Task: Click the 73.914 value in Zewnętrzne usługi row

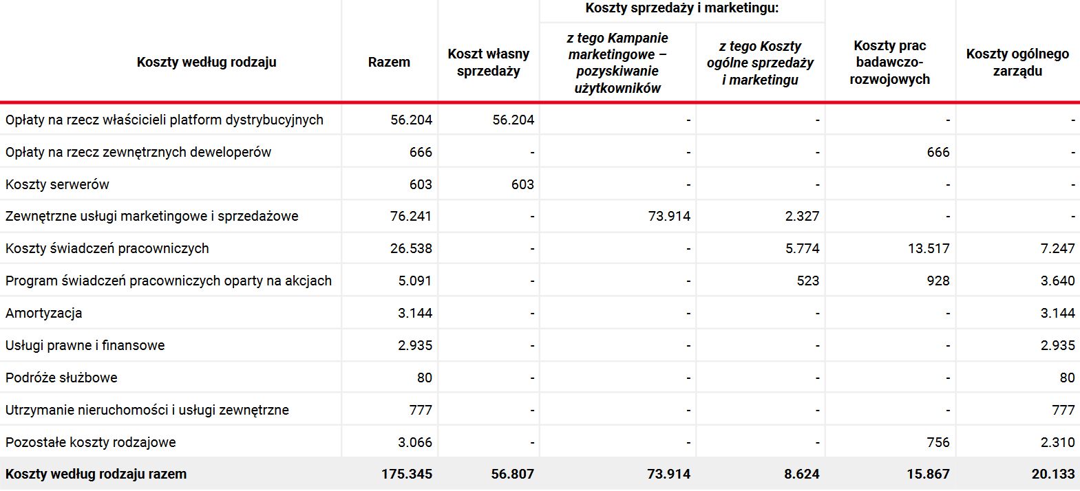Action: coord(669,216)
